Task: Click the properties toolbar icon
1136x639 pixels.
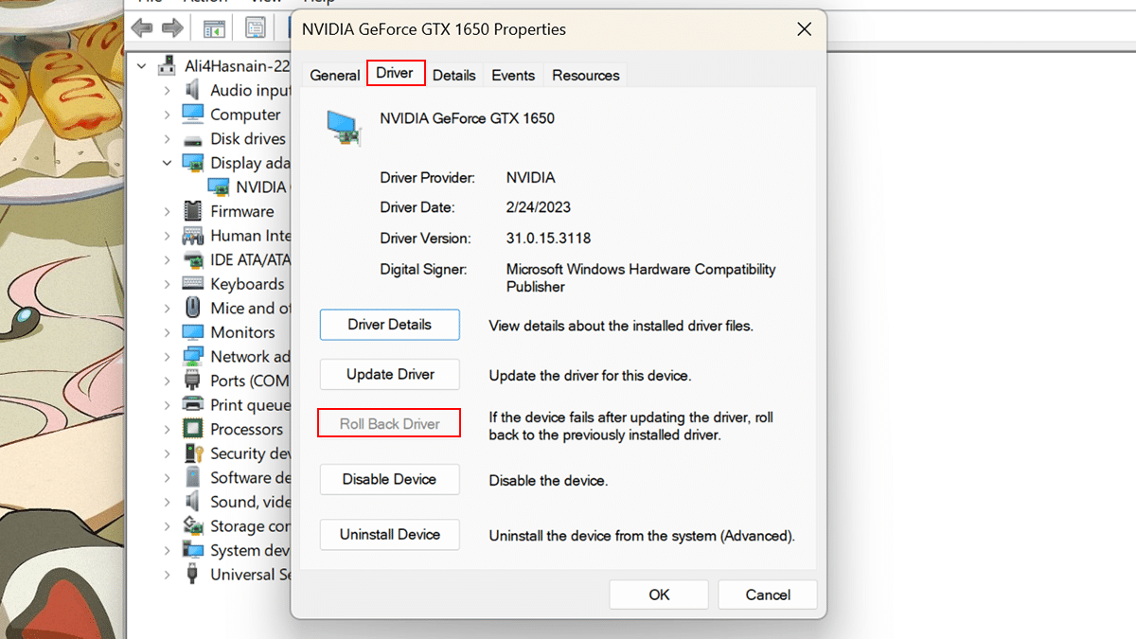Action: point(256,28)
